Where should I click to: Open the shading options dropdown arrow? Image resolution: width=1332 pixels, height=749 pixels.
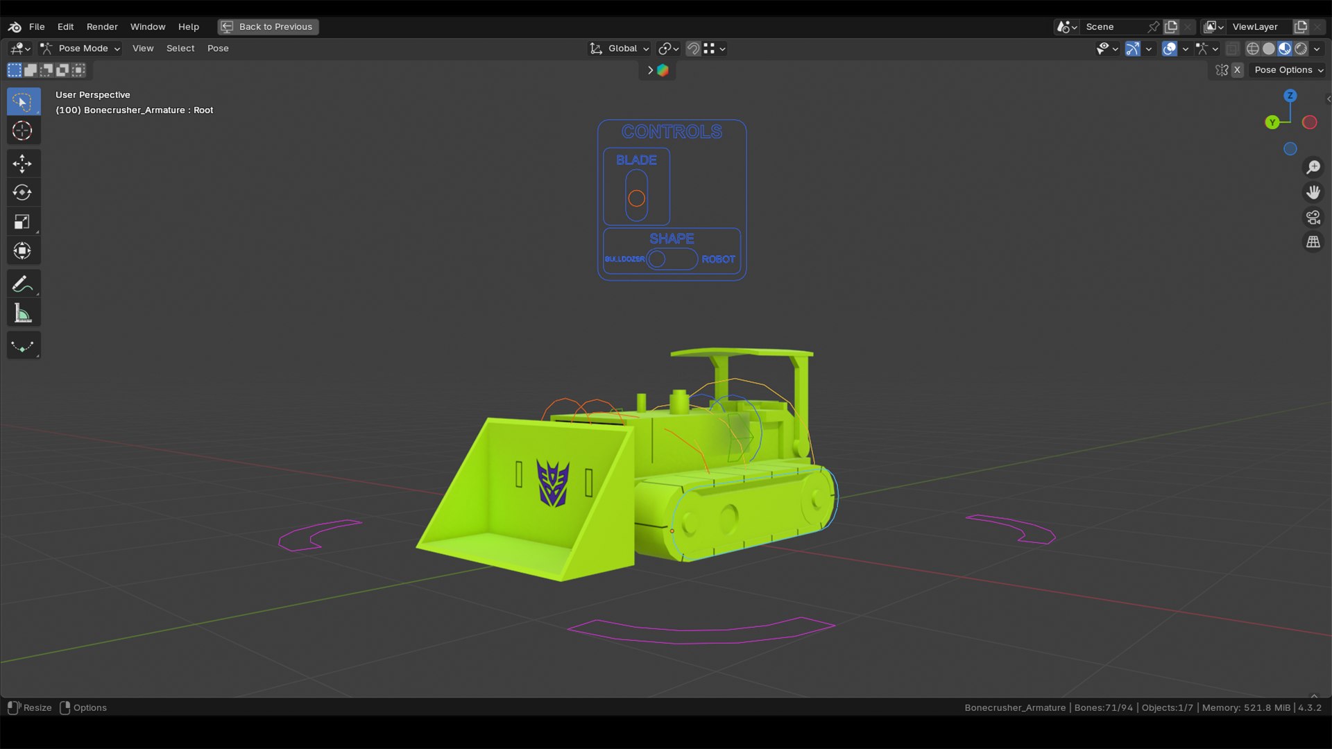pos(1317,49)
